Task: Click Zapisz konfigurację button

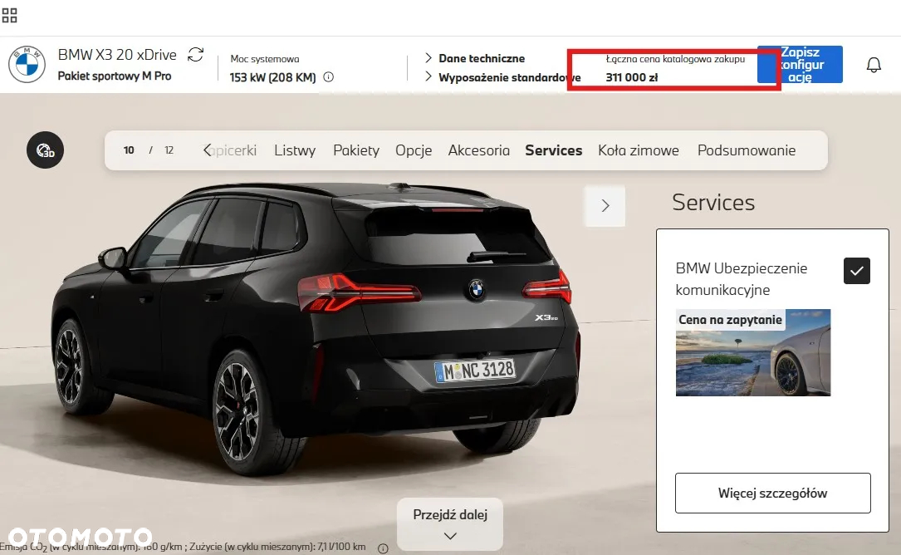Action: [x=800, y=65]
